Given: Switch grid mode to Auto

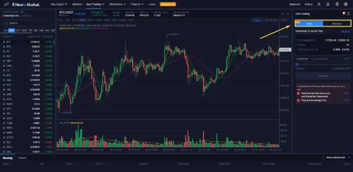Looking at the screenshot, I should [x=309, y=24].
